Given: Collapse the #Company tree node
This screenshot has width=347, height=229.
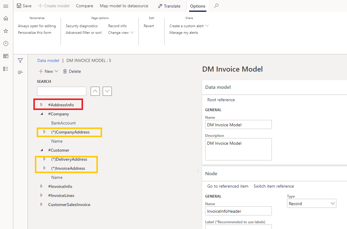Looking at the screenshot, I should pos(42,114).
